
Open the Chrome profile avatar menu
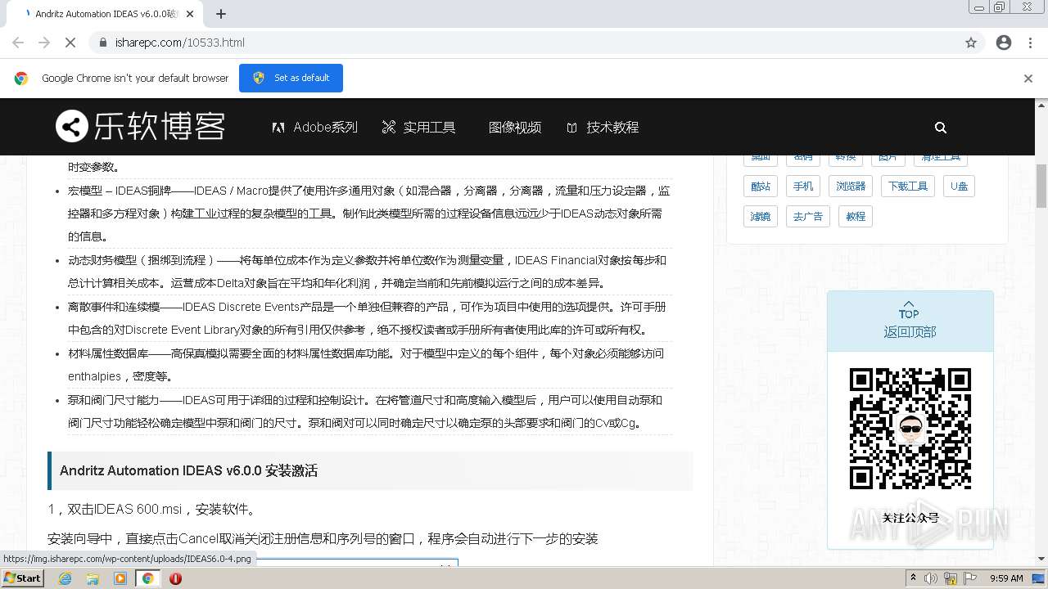[x=1004, y=43]
